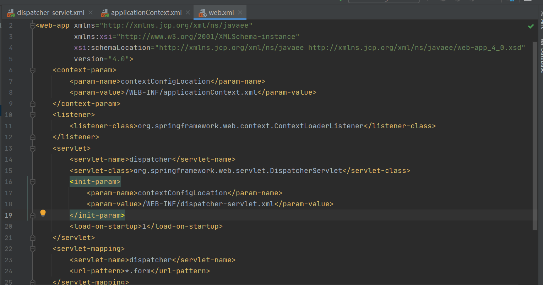Click the green inspections checkmark above the scrollbar

pos(531,26)
